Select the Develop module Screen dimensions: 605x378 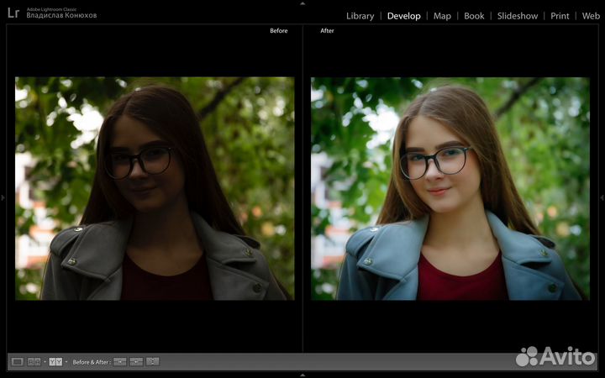pos(403,16)
